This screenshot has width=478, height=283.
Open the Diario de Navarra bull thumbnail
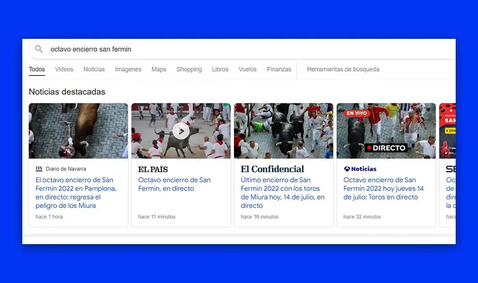(78, 131)
